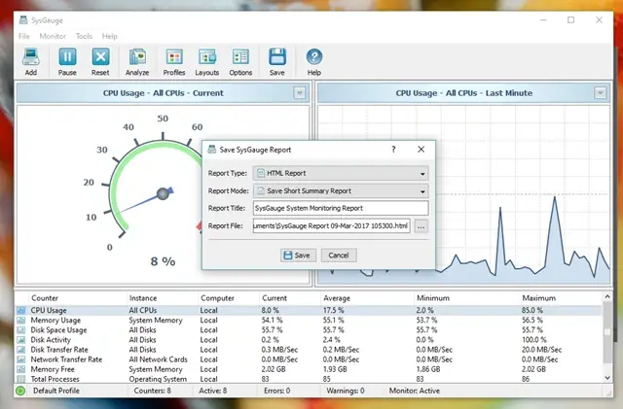
Task: Sort by the Counter column header
Action: click(78, 298)
